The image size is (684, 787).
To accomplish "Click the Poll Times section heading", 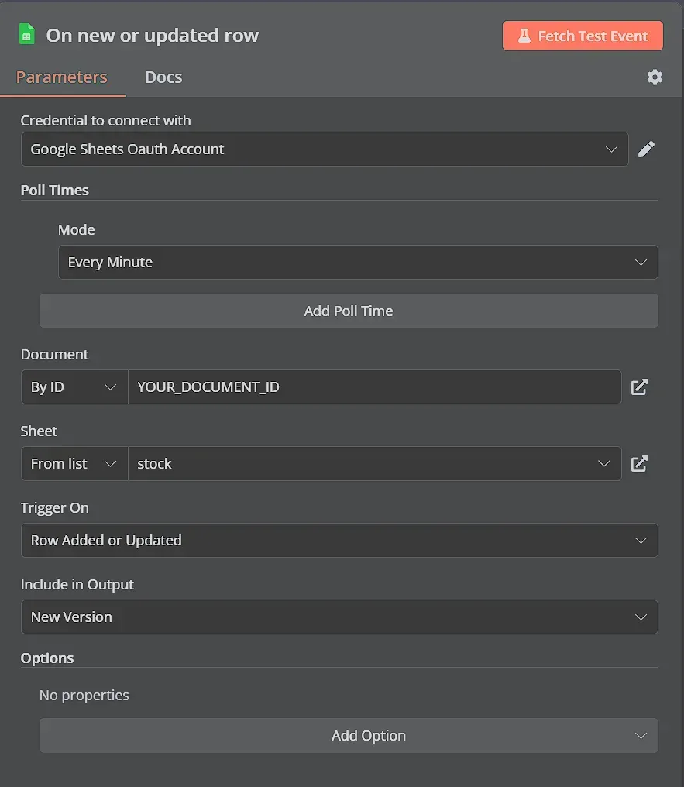I will 55,191.
